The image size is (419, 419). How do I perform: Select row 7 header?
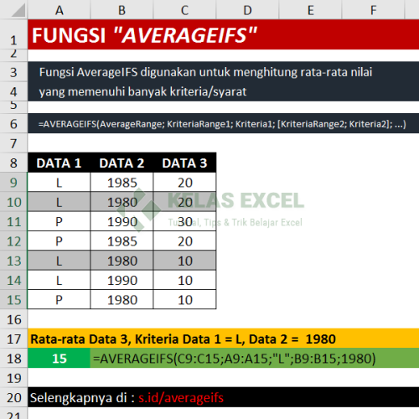point(13,143)
